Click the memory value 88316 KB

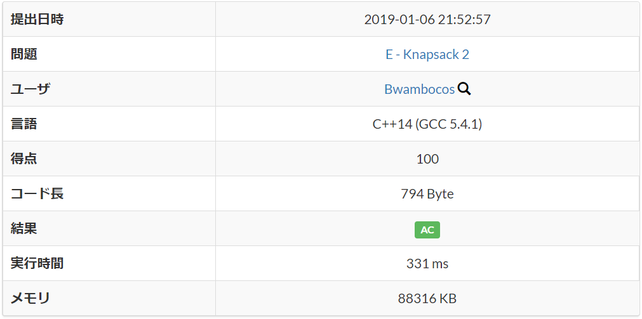[x=427, y=299]
